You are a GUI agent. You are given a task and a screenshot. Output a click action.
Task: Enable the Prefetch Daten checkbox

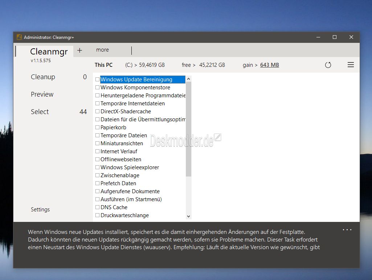[x=97, y=183]
